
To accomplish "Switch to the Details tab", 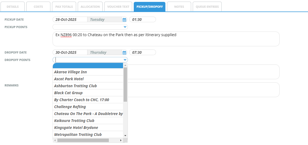I will click(x=13, y=7).
